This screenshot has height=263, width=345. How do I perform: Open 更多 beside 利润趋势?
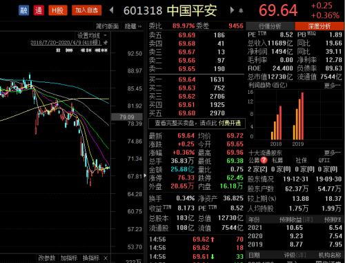click(332, 86)
